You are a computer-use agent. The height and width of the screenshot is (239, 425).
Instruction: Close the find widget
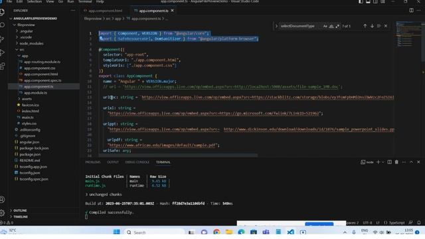386,26
